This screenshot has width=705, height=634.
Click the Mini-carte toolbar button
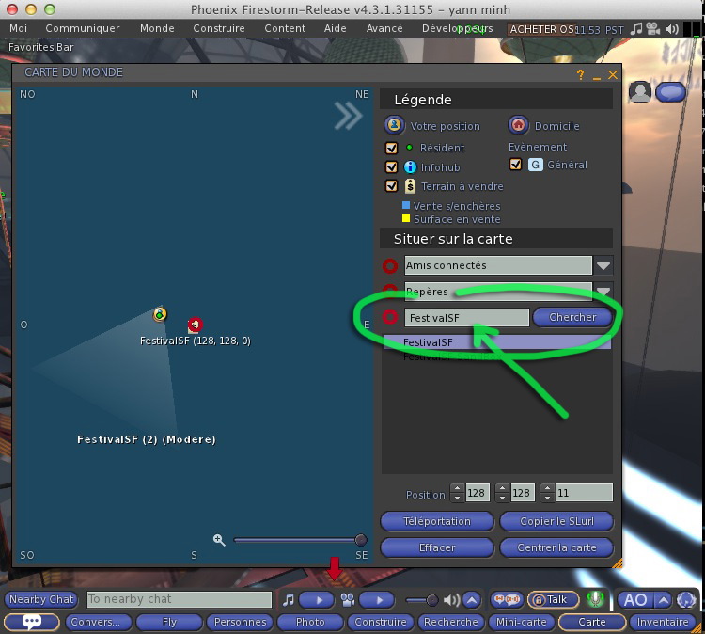[x=521, y=622]
